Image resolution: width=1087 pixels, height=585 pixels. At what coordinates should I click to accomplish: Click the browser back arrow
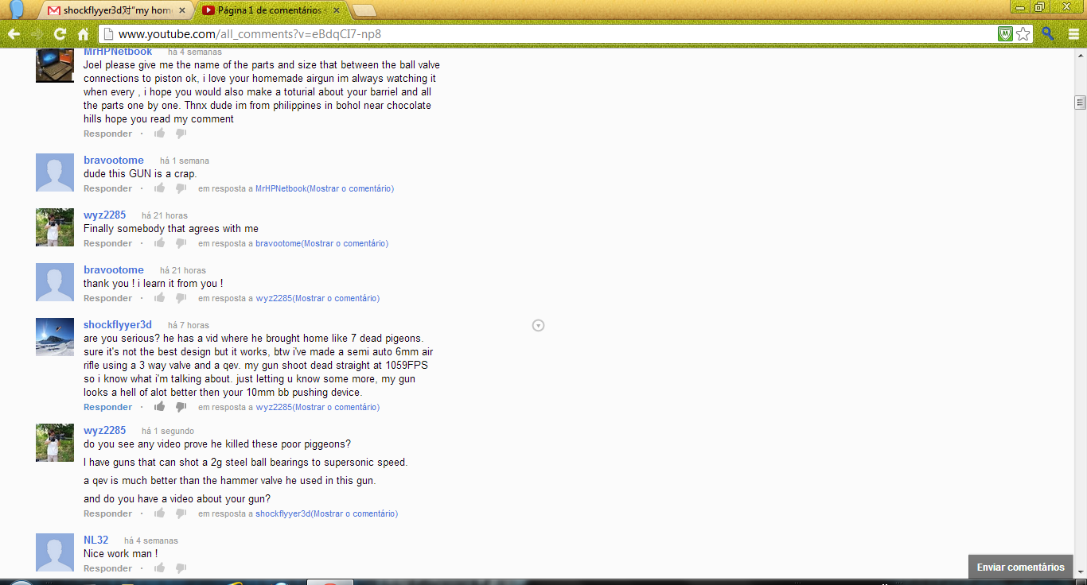coord(14,34)
